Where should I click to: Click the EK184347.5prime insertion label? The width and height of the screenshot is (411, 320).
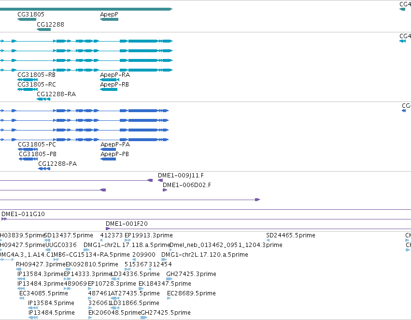point(165,284)
